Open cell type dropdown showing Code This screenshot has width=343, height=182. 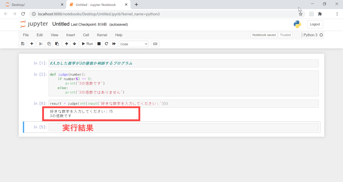(134, 44)
